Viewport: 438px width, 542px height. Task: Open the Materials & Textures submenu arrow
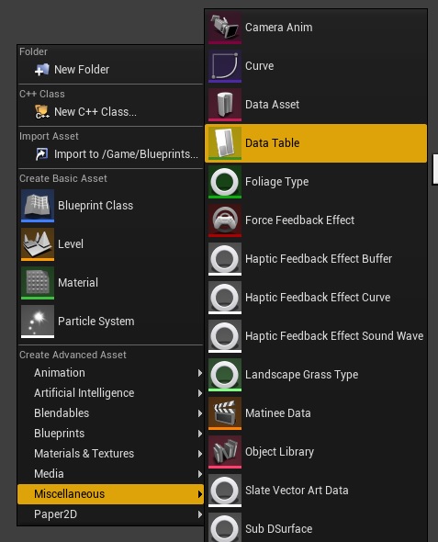pos(200,454)
